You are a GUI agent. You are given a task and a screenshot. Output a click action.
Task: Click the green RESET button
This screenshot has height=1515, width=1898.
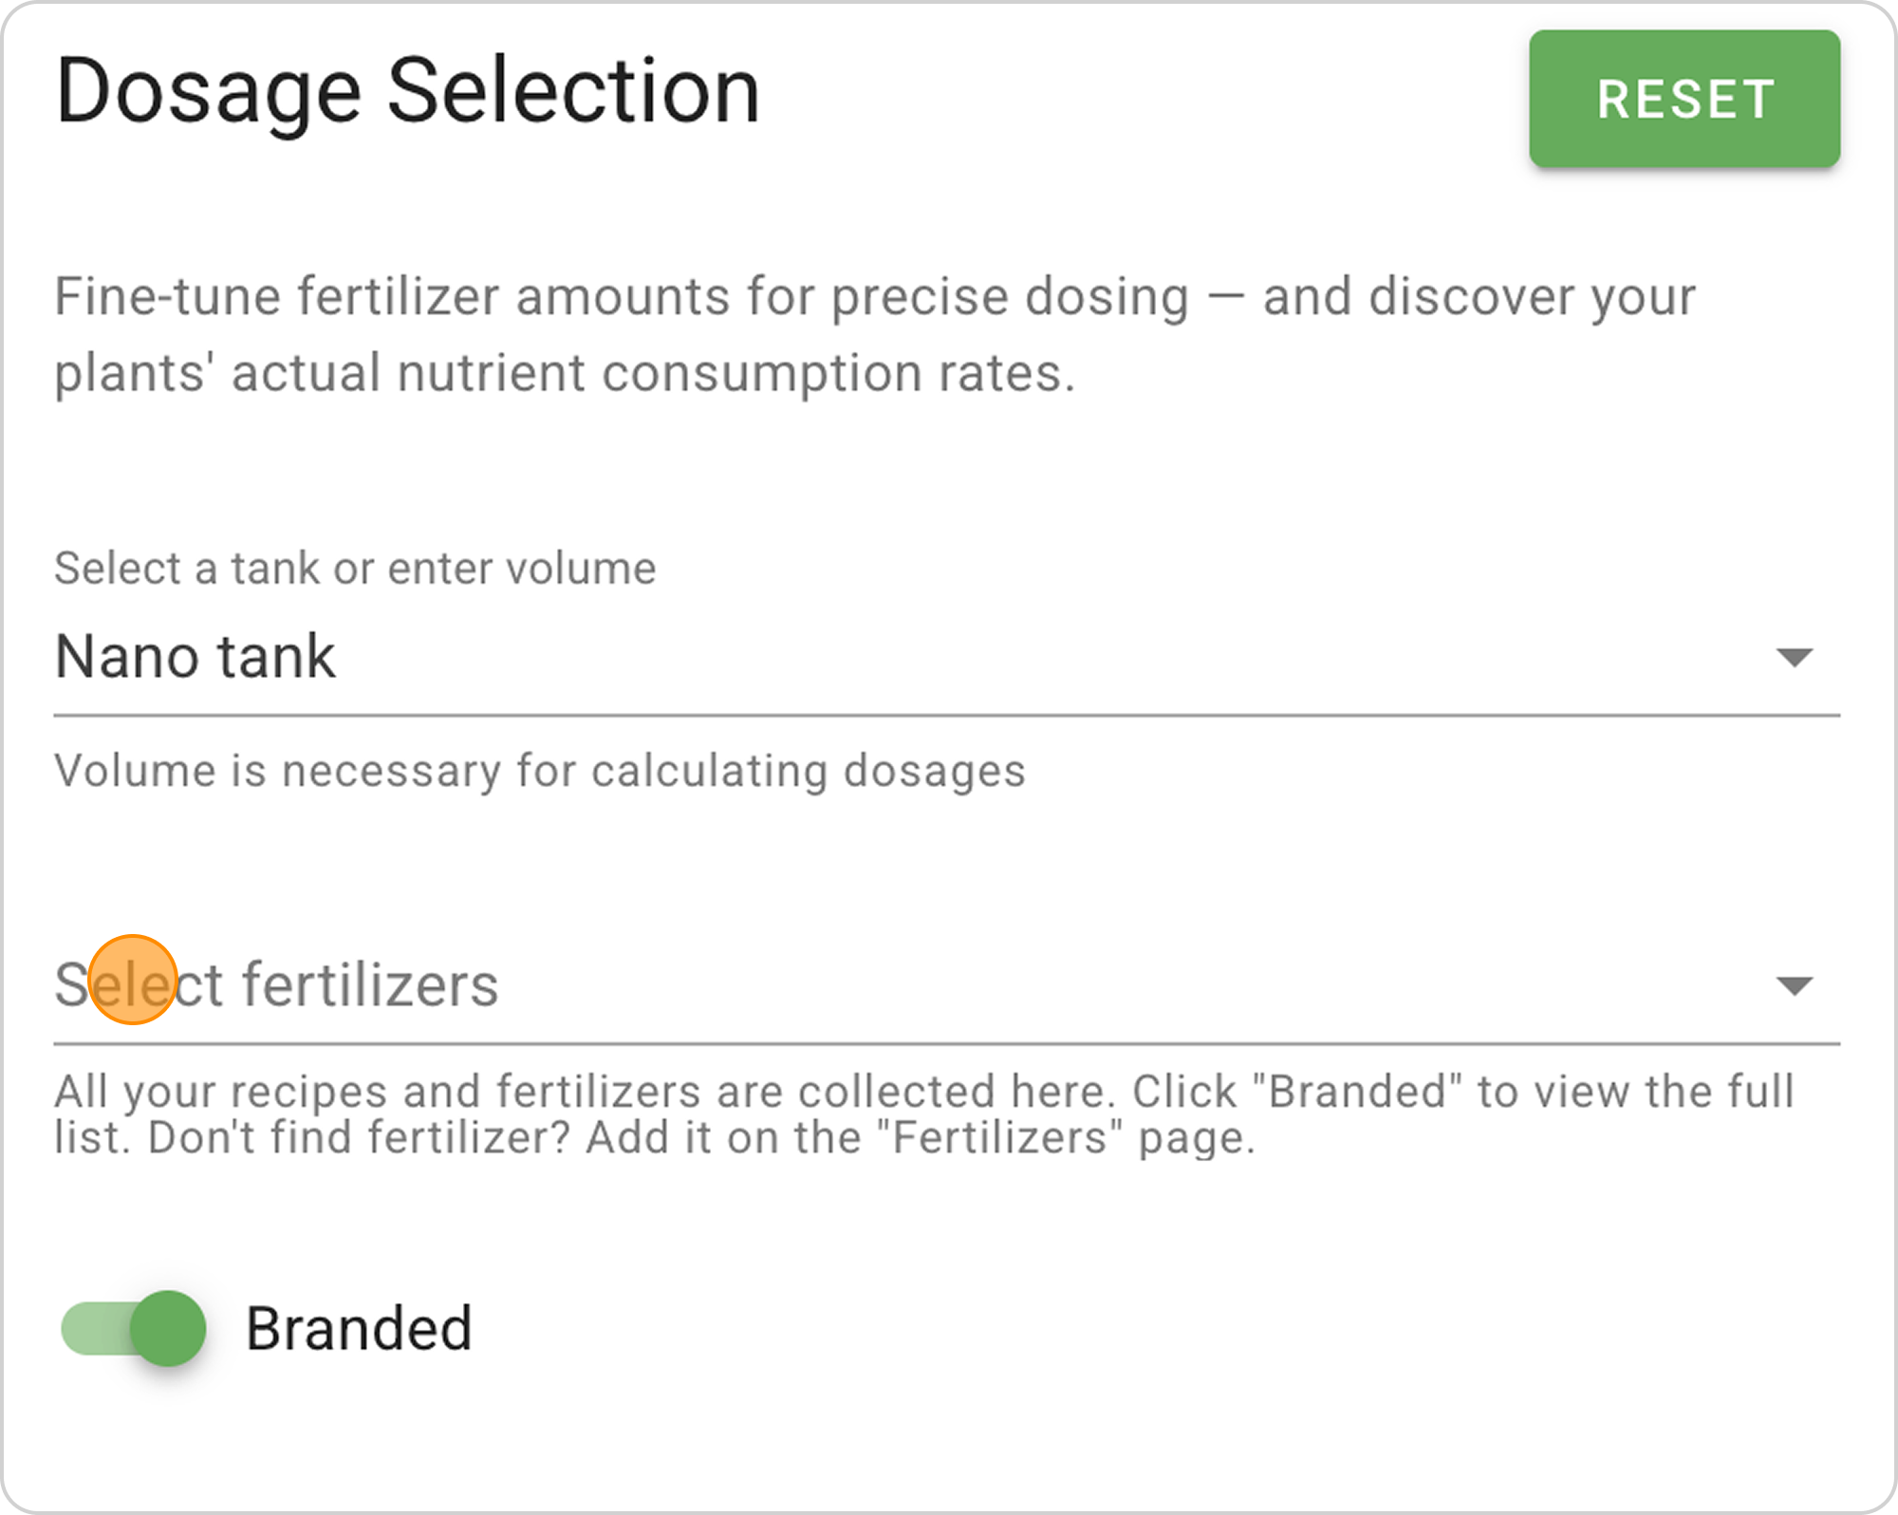click(x=1684, y=99)
